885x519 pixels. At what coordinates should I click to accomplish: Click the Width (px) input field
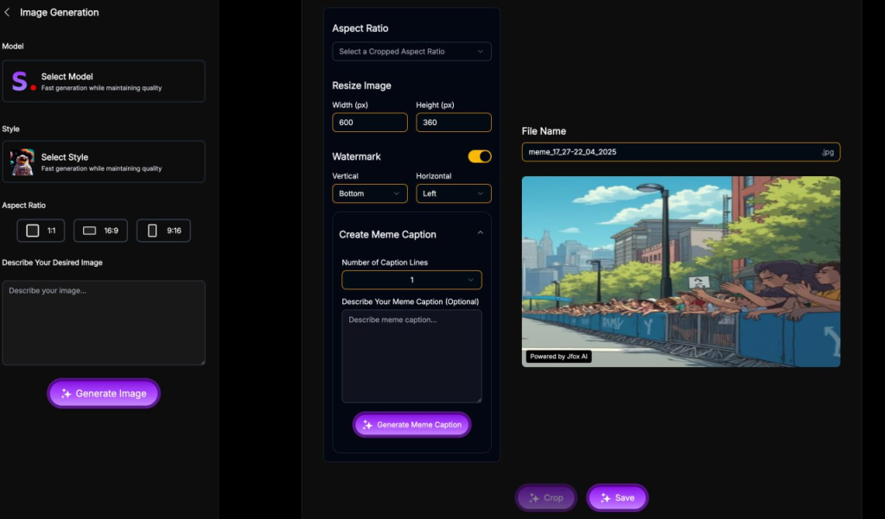[x=369, y=123]
